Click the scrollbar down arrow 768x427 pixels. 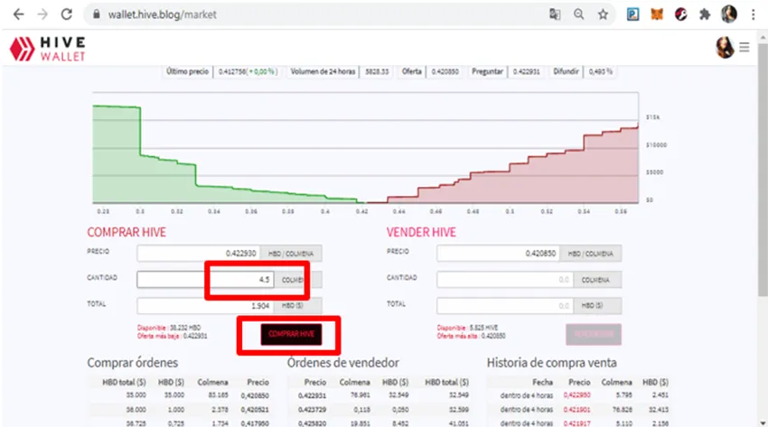[x=763, y=422]
